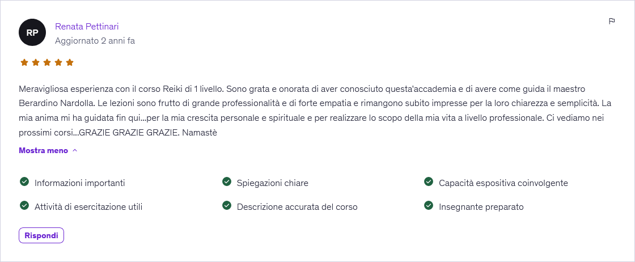Screen dimensions: 635x262
Task: Click the Spiegazioni chiare label
Action: pyautogui.click(x=272, y=183)
